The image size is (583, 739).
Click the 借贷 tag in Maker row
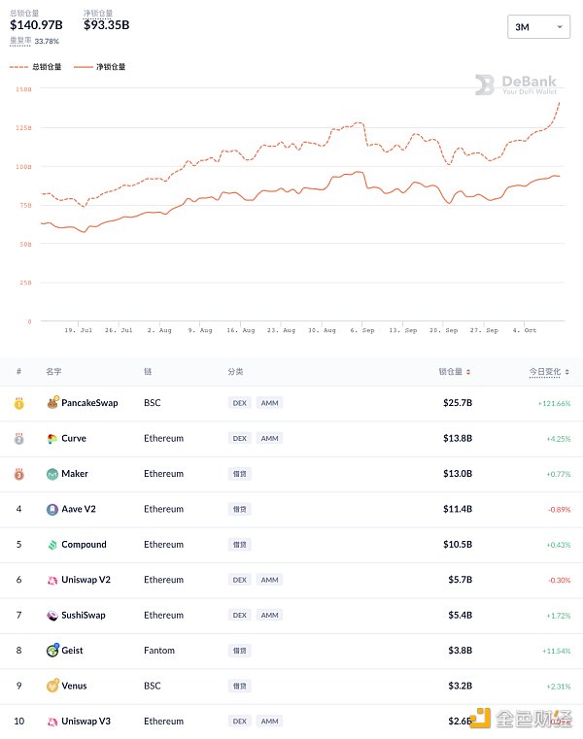point(238,474)
